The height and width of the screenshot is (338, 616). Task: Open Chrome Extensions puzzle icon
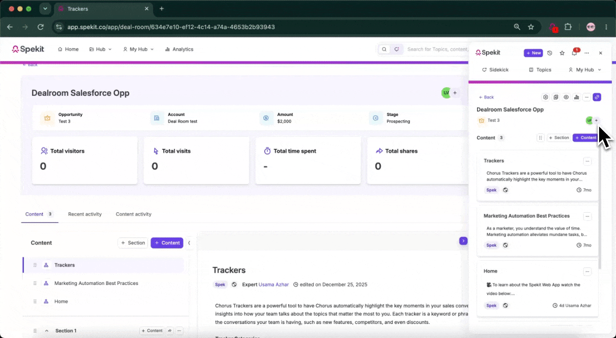568,27
